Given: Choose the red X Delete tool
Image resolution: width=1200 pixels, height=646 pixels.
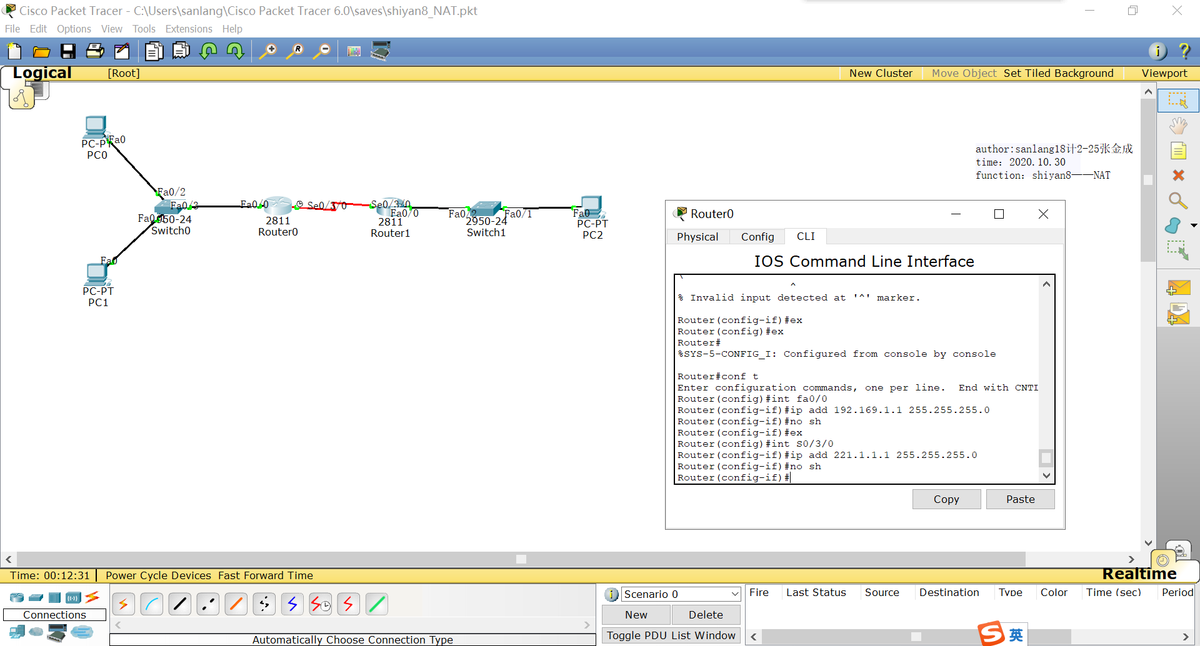Looking at the screenshot, I should click(x=1178, y=176).
